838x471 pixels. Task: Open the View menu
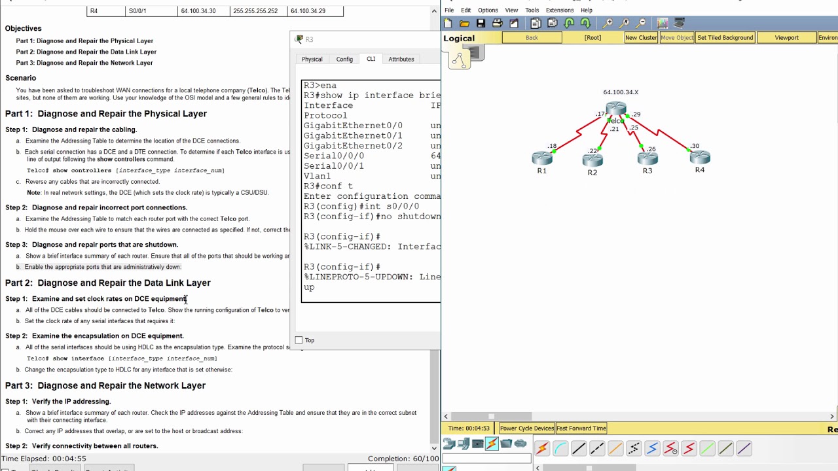pyautogui.click(x=511, y=10)
